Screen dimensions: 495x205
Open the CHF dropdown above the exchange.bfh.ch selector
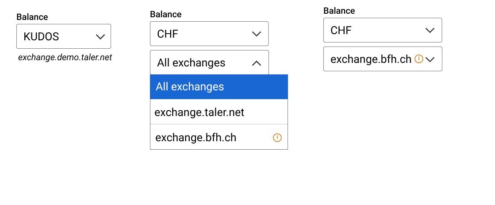pyautogui.click(x=382, y=30)
